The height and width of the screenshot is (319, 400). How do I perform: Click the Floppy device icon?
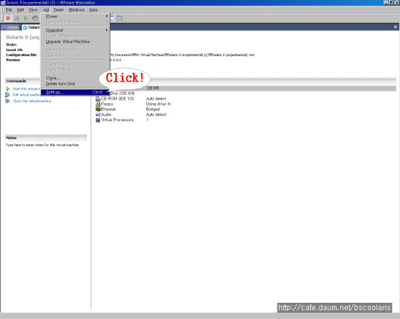[98, 104]
